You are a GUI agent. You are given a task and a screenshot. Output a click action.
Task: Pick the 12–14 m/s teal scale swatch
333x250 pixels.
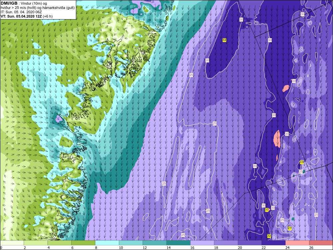[155, 243]
